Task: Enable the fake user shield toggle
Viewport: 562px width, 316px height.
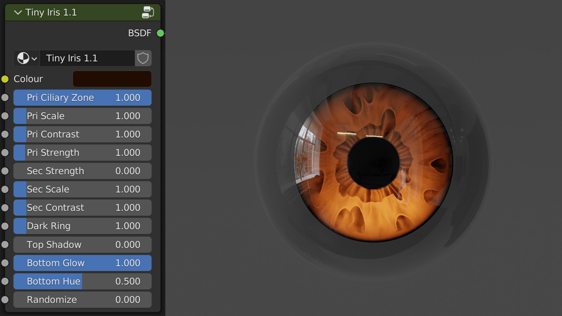Action: point(143,58)
